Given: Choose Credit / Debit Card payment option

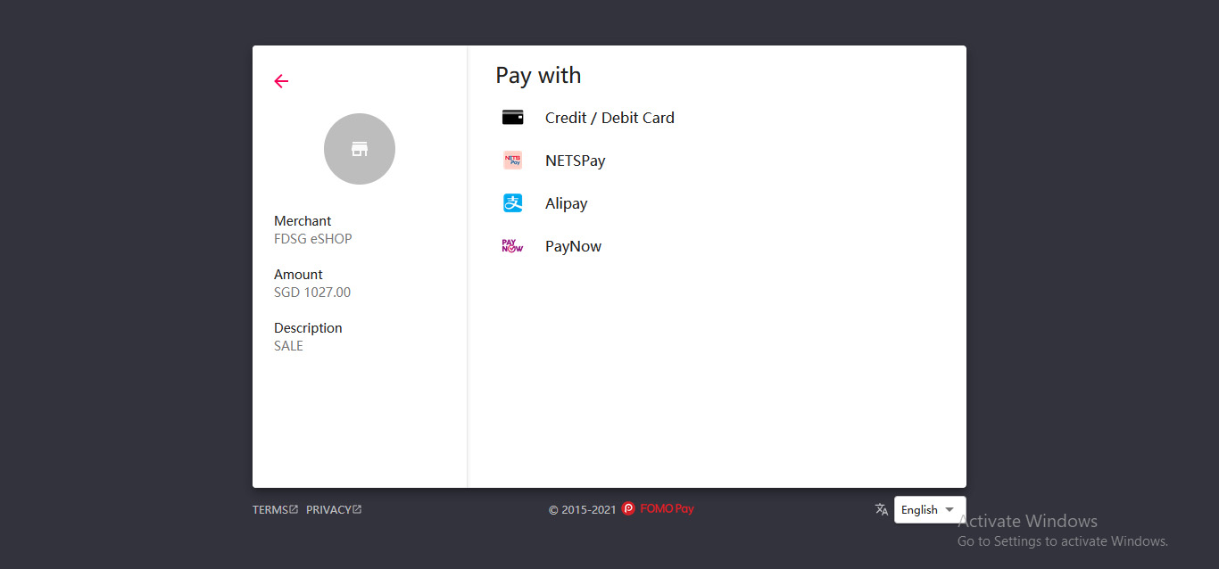Looking at the screenshot, I should tap(609, 118).
